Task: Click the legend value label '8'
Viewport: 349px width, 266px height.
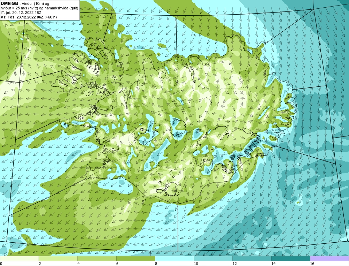Action: (156, 264)
